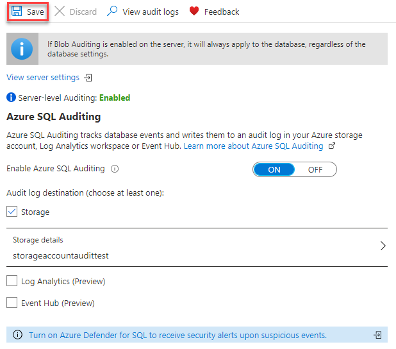Open Learn more about Azure SQL Auditing link
The height and width of the screenshot is (349, 396).
tap(253, 146)
